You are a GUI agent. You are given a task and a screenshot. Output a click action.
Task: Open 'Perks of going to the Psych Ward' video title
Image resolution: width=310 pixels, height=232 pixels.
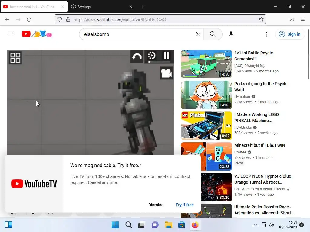click(x=260, y=87)
